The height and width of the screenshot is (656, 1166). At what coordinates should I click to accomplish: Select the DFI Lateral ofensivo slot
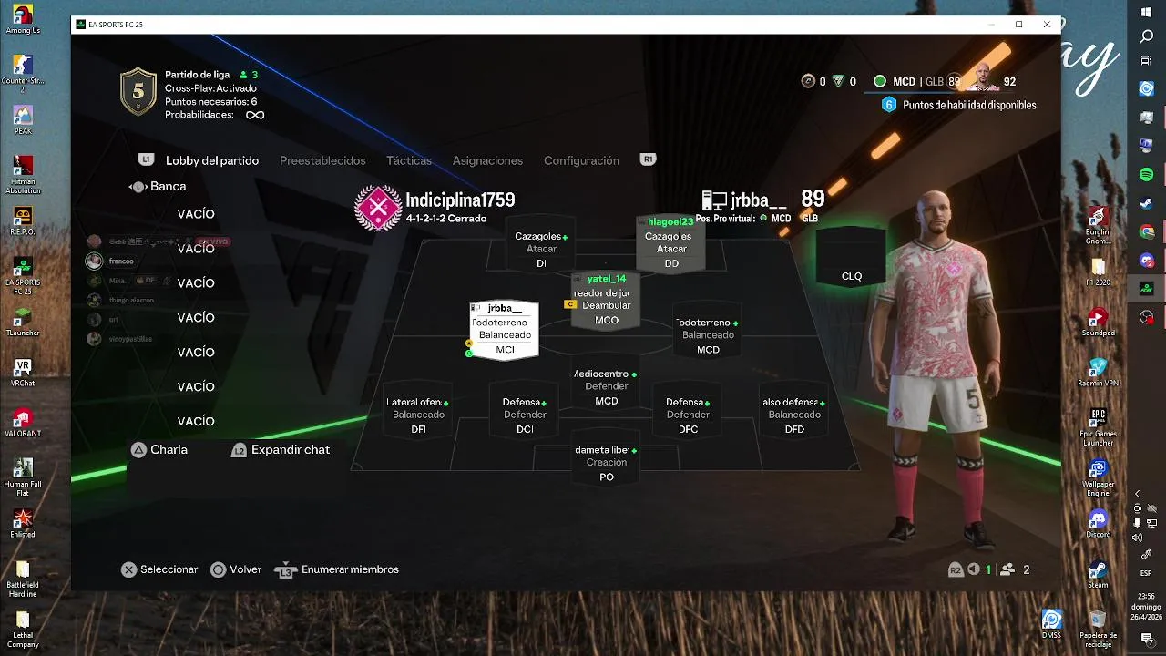(x=418, y=409)
